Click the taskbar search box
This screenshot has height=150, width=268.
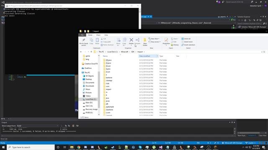click(31, 147)
